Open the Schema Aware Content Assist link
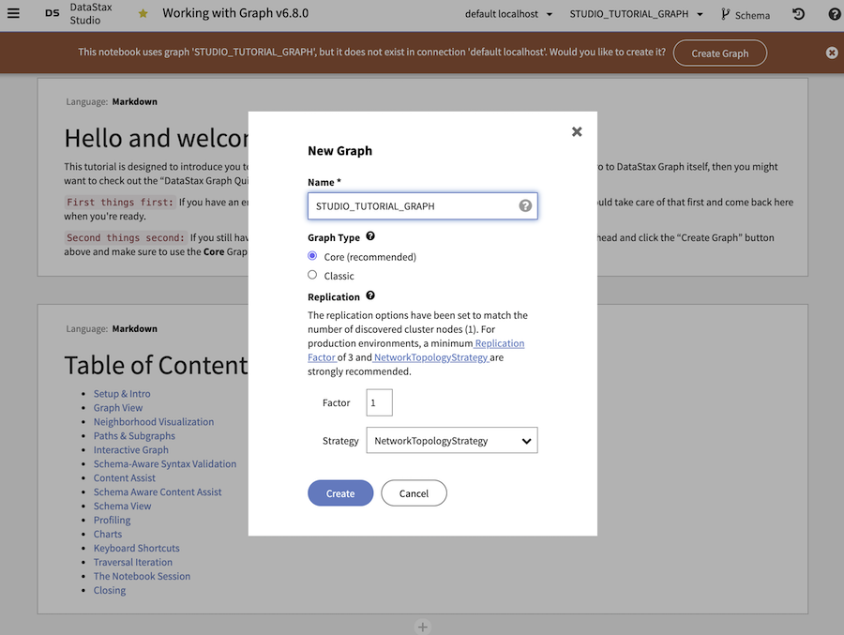844x635 pixels. [x=158, y=491]
